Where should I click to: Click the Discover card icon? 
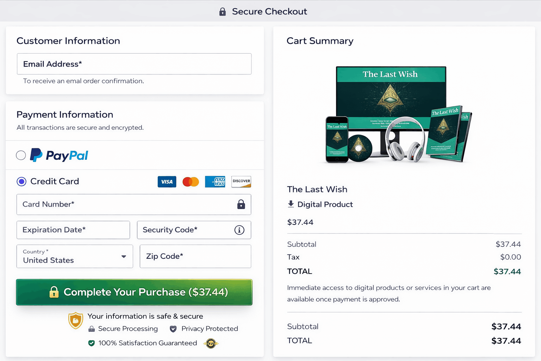(x=241, y=182)
